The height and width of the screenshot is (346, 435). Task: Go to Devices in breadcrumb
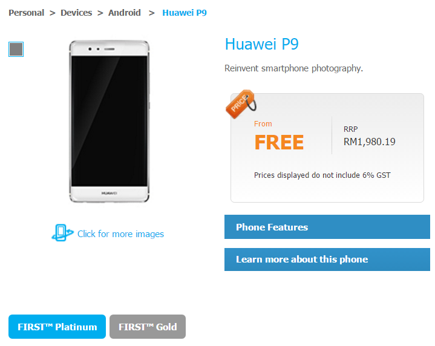[x=76, y=13]
